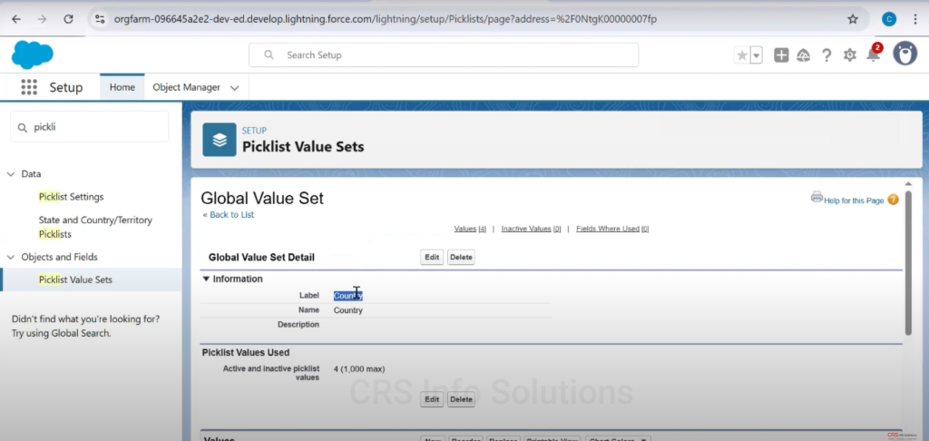Open the Setup gear menu
This screenshot has height=441, width=929.
click(849, 55)
